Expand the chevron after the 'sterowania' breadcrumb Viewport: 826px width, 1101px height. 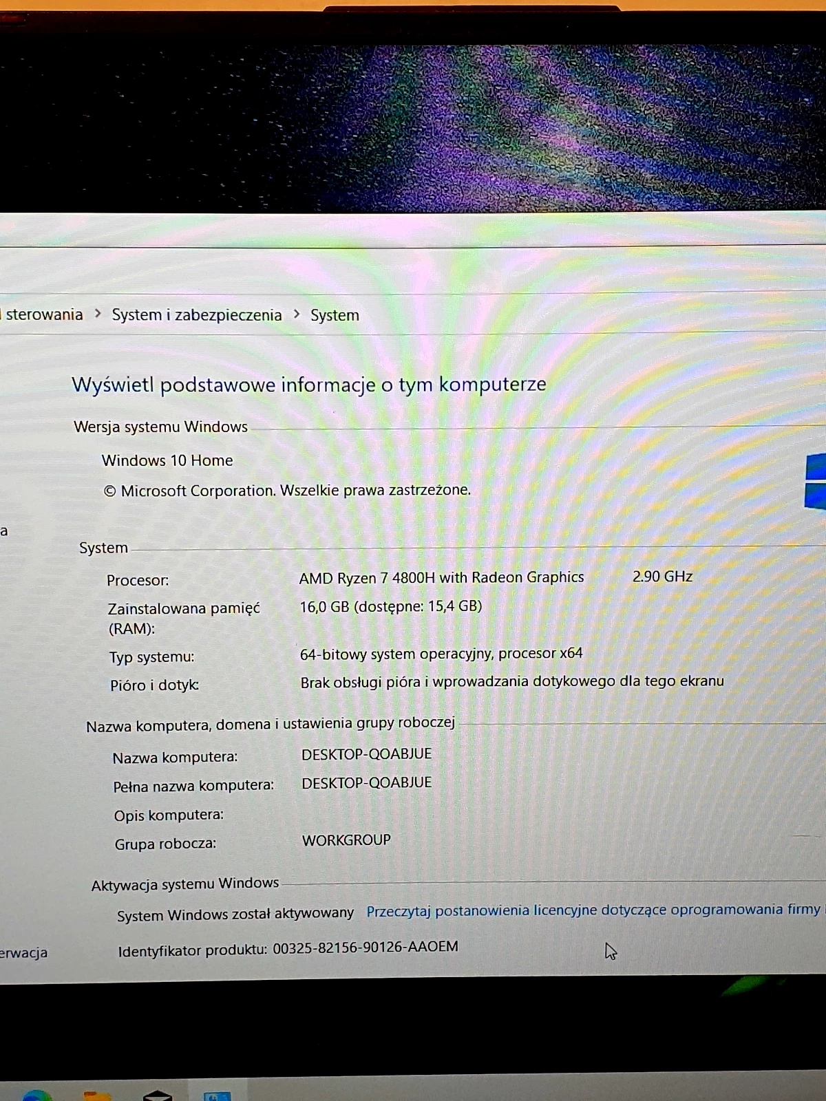(x=98, y=314)
